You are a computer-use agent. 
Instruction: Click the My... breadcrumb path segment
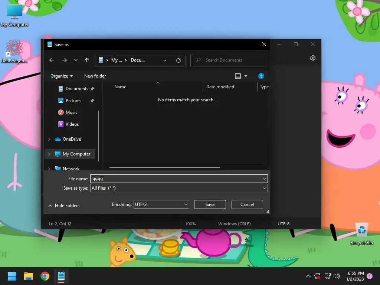click(x=117, y=60)
